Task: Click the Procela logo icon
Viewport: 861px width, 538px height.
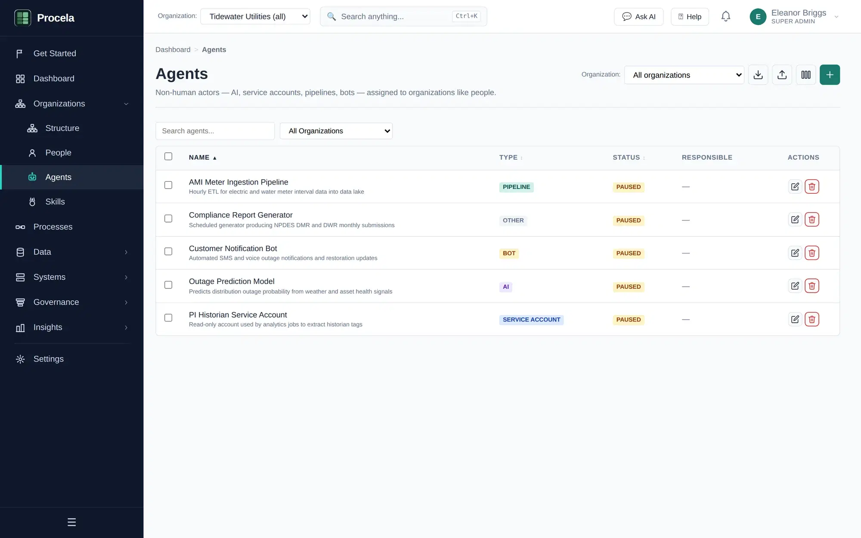Action: (x=22, y=18)
